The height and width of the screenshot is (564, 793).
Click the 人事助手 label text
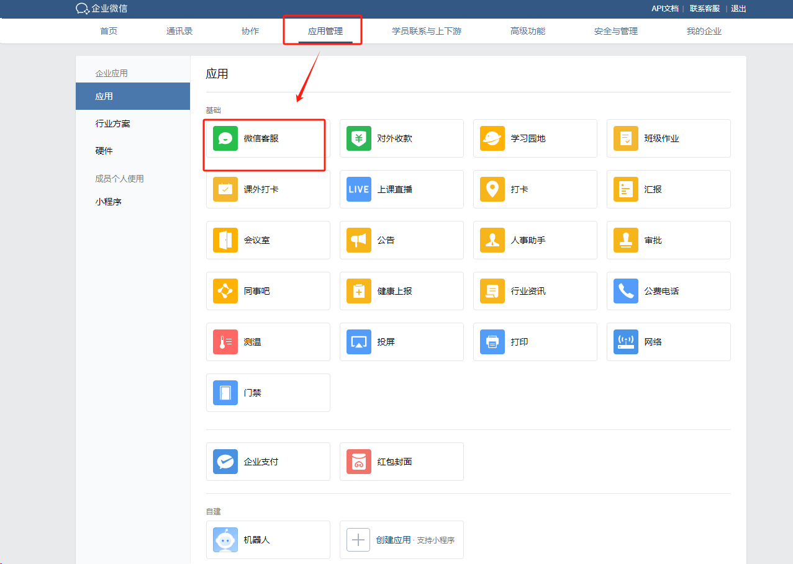tap(528, 240)
